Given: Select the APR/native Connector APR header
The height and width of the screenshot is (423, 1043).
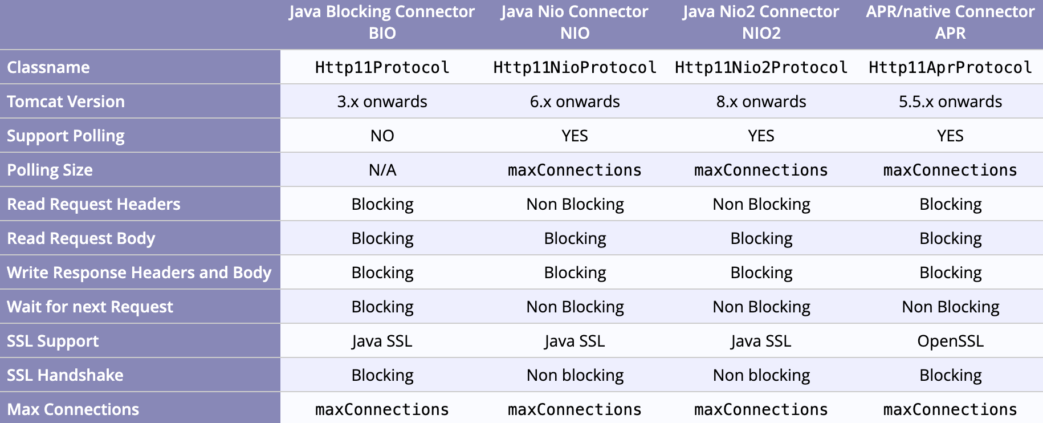Looking at the screenshot, I should (950, 22).
